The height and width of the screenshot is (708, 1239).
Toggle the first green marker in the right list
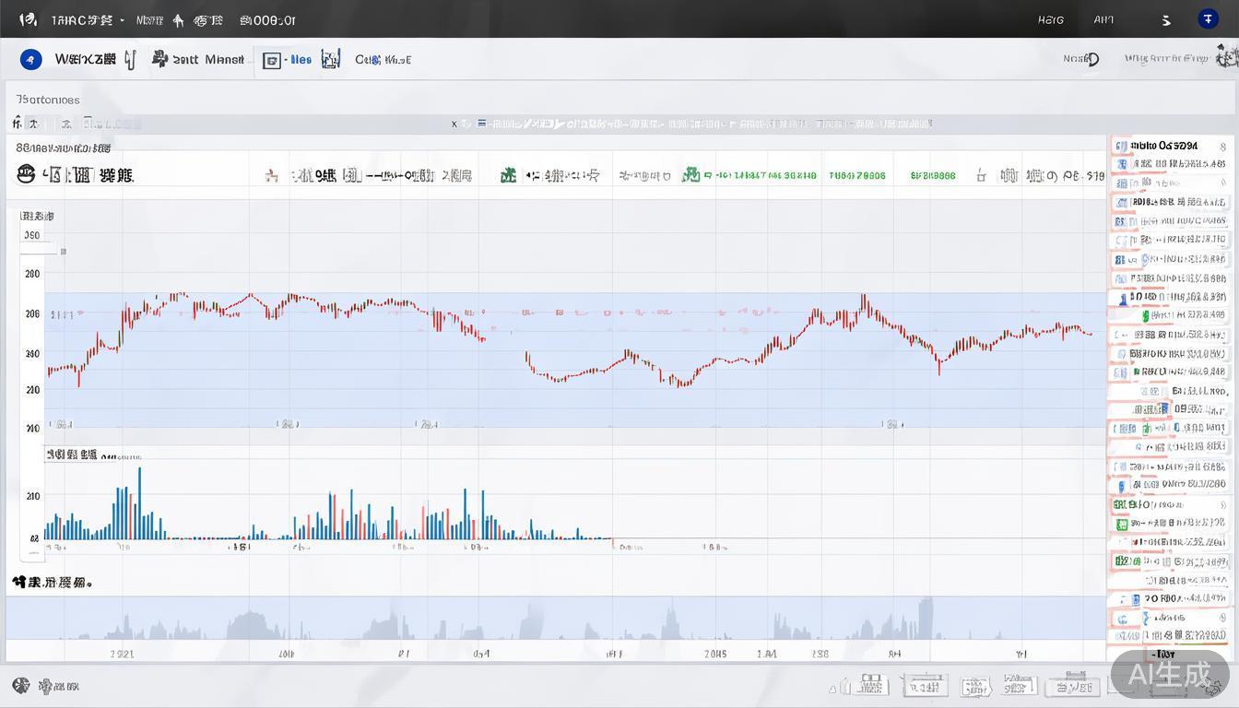coord(1145,315)
